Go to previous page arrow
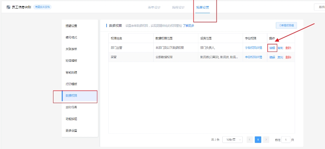Viewport: 325px width, 149px height. pos(250,140)
